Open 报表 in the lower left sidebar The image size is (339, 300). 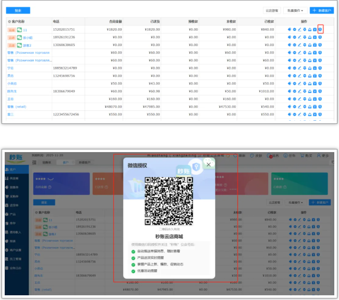[x=17, y=241]
